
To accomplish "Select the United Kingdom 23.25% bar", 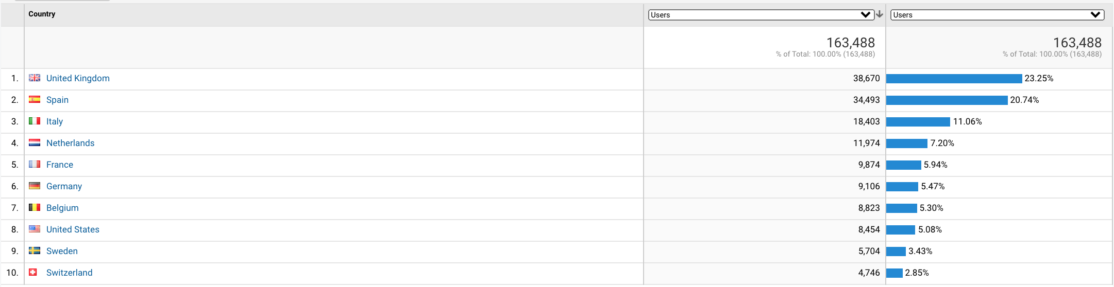I will (954, 78).
